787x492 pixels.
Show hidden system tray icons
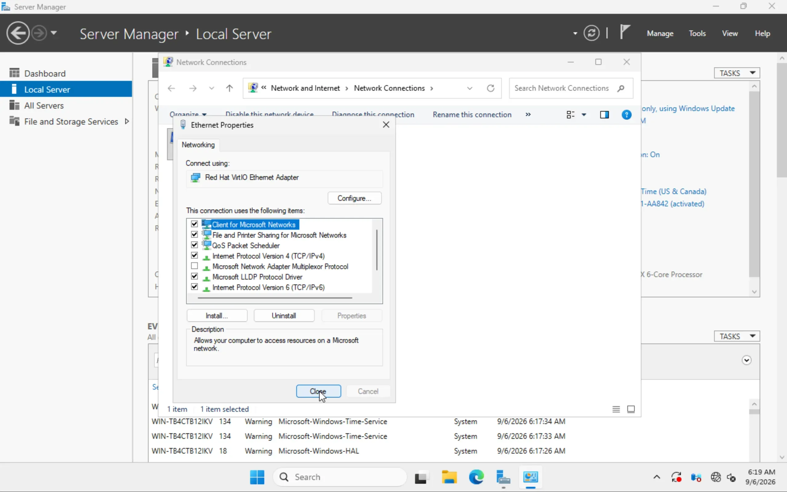pos(657,477)
